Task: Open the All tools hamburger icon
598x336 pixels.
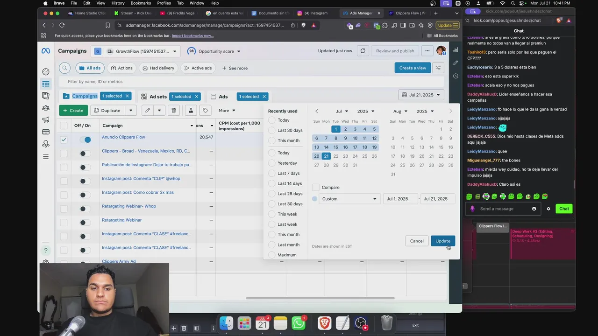Action: [46, 156]
